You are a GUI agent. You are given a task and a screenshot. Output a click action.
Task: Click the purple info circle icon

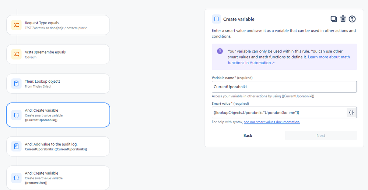(220, 51)
